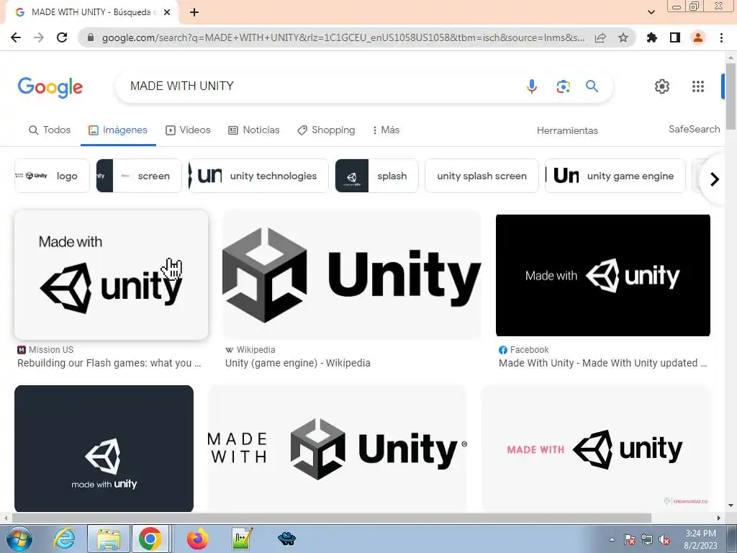This screenshot has height=553, width=737.
Task: Open the dark navy made with unity image
Action: click(x=104, y=449)
